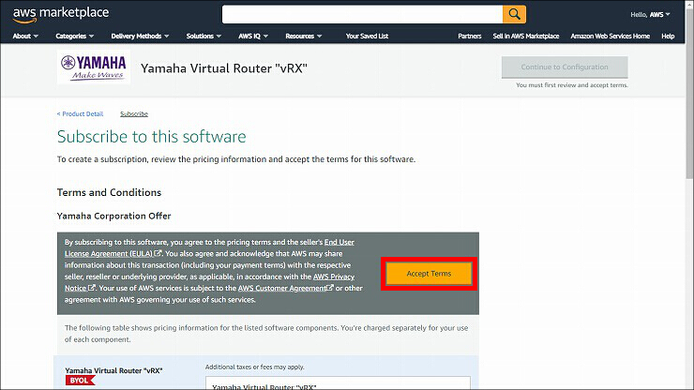Click the Yamaha Make Waves logo

pos(94,67)
